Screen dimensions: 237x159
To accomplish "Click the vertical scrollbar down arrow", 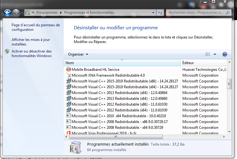I will tap(229, 132).
